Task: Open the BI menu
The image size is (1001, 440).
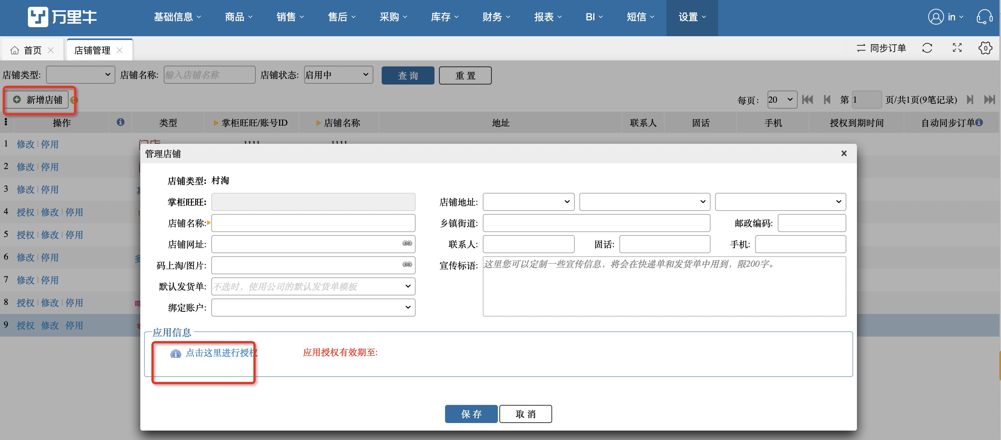Action: pyautogui.click(x=594, y=17)
